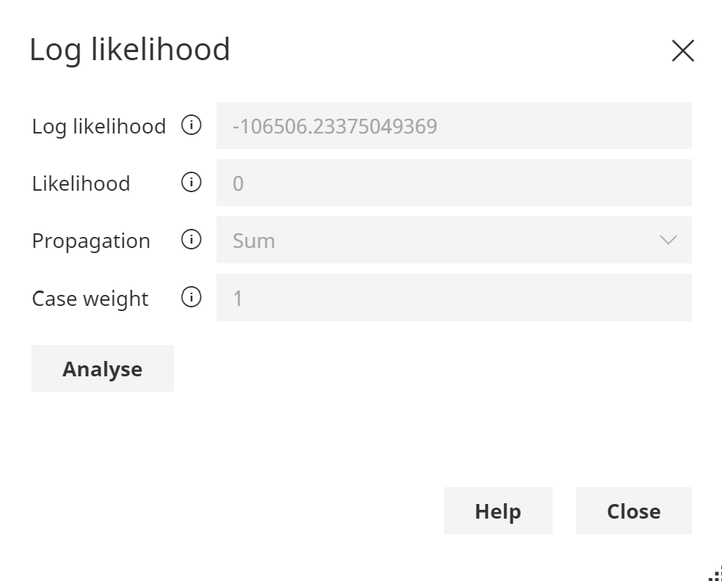Click Help for documentation
The image size is (722, 581).
[497, 511]
